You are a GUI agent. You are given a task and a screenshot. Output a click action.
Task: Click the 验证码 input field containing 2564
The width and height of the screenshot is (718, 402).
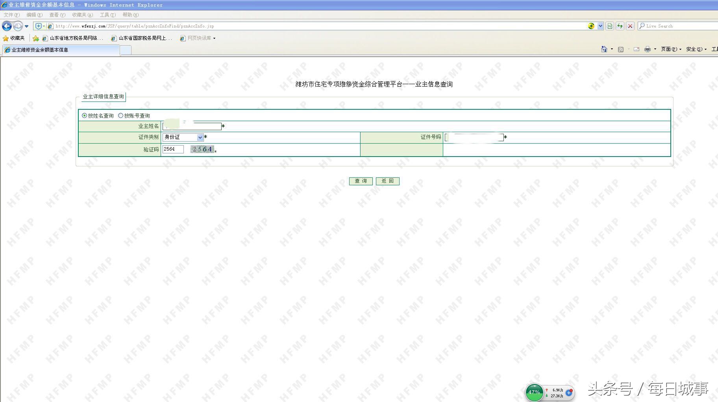173,149
